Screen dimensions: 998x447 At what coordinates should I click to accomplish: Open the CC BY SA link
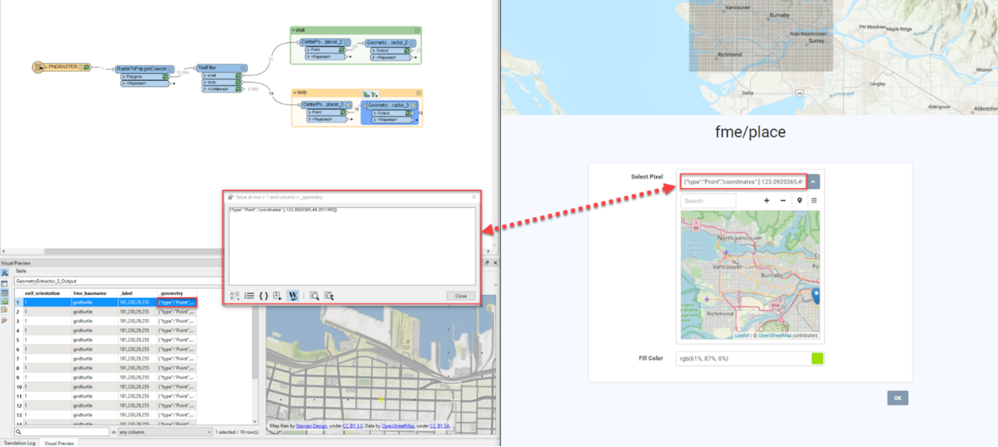tap(440, 426)
